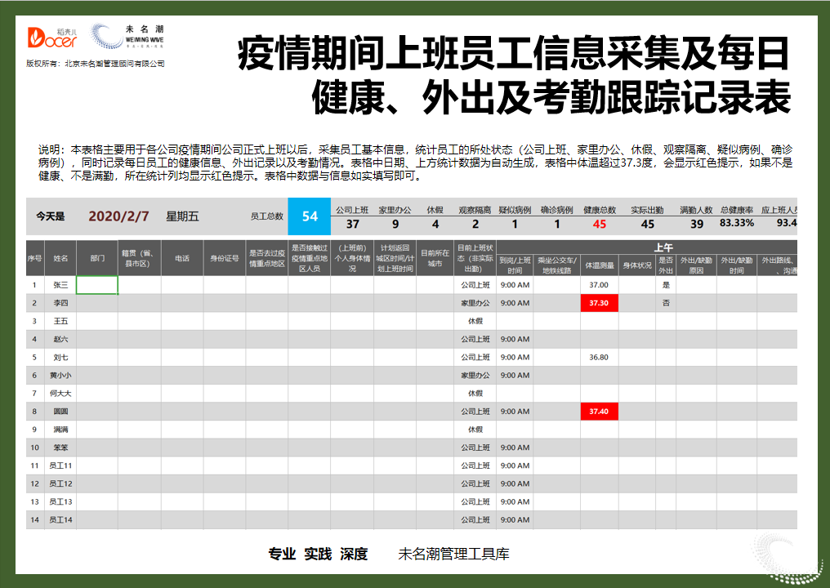Select the red 37.30 temperature alert cell
The width and height of the screenshot is (830, 588).
pos(600,302)
